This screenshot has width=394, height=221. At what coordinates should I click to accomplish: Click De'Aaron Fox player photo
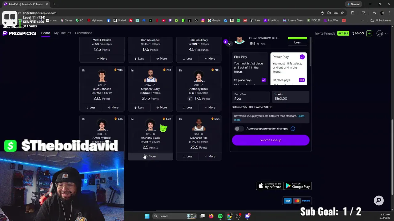coord(199,125)
